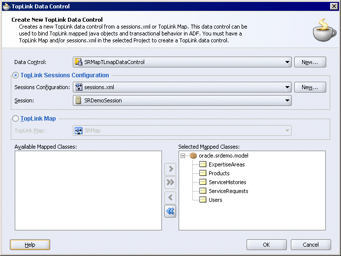Viewport: 341px width, 256px height.
Task: Click the Sessions Configuration label
Action: click(42, 87)
